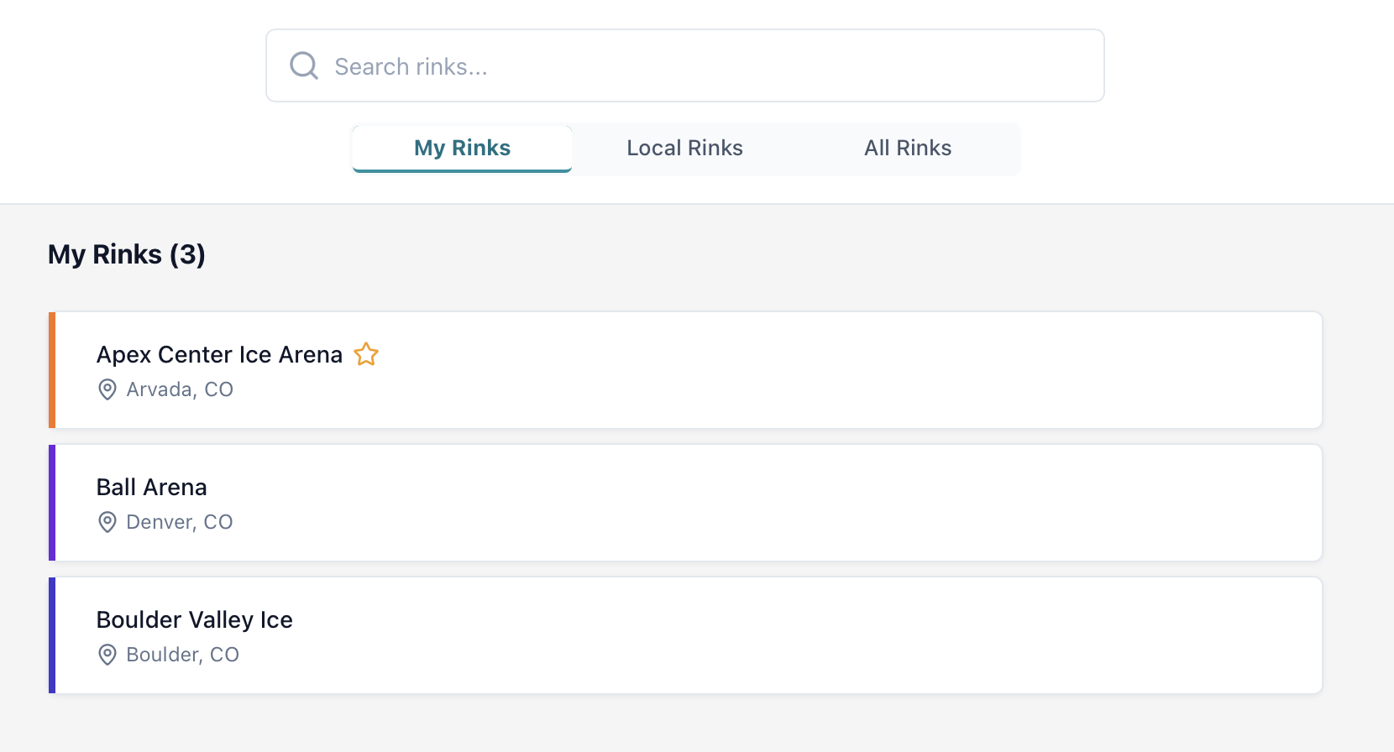Click the My Rinks (3) heading
This screenshot has height=752, width=1394.
pos(127,254)
